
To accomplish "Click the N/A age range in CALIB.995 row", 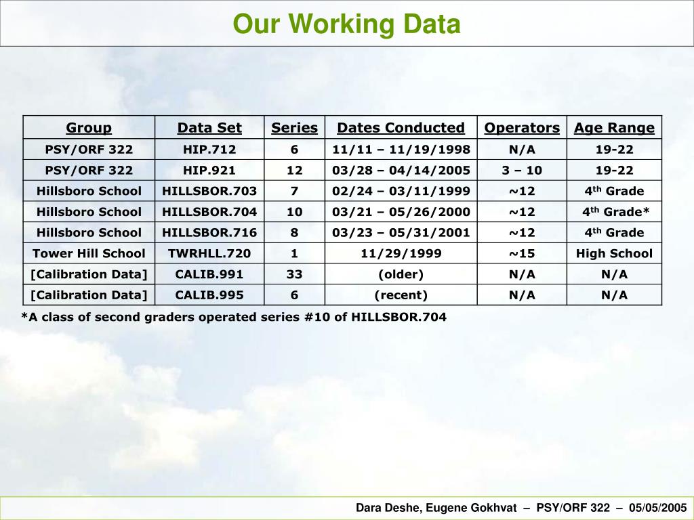I will [614, 295].
